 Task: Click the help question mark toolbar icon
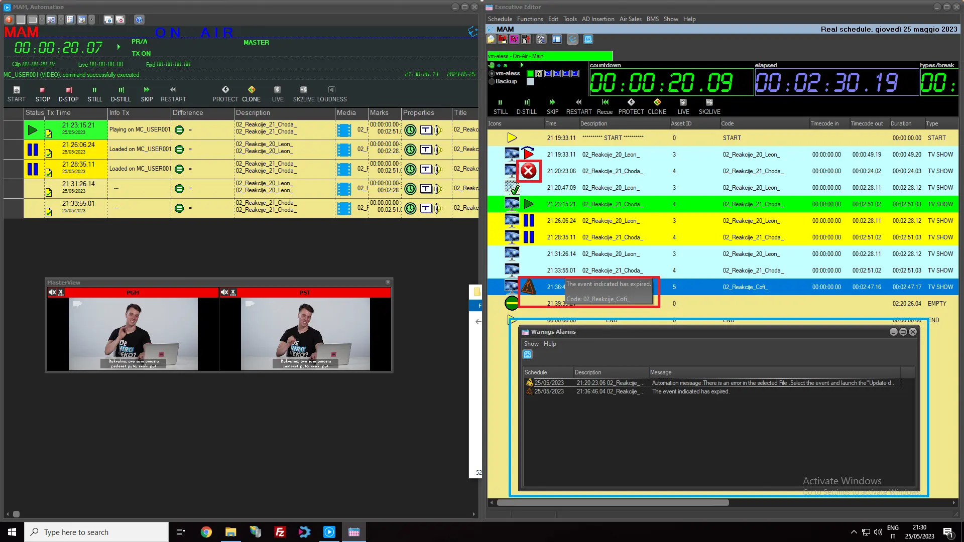click(x=139, y=20)
